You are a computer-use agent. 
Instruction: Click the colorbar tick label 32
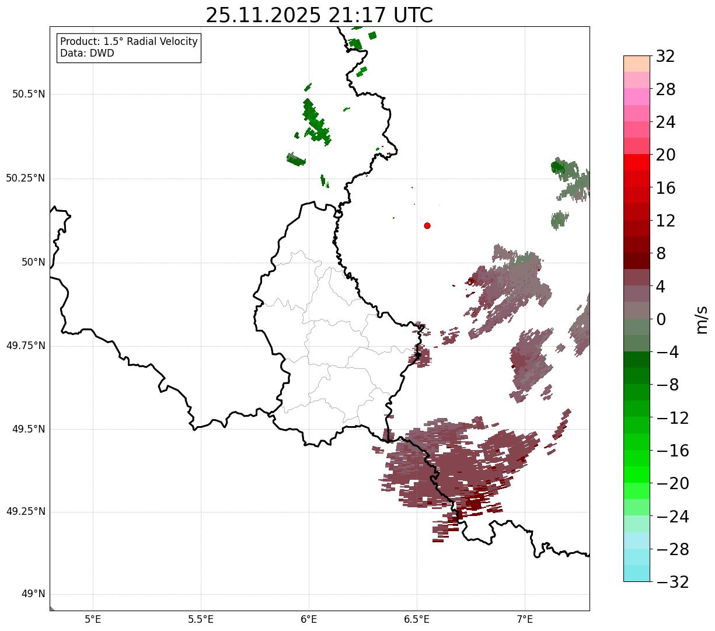pyautogui.click(x=665, y=57)
